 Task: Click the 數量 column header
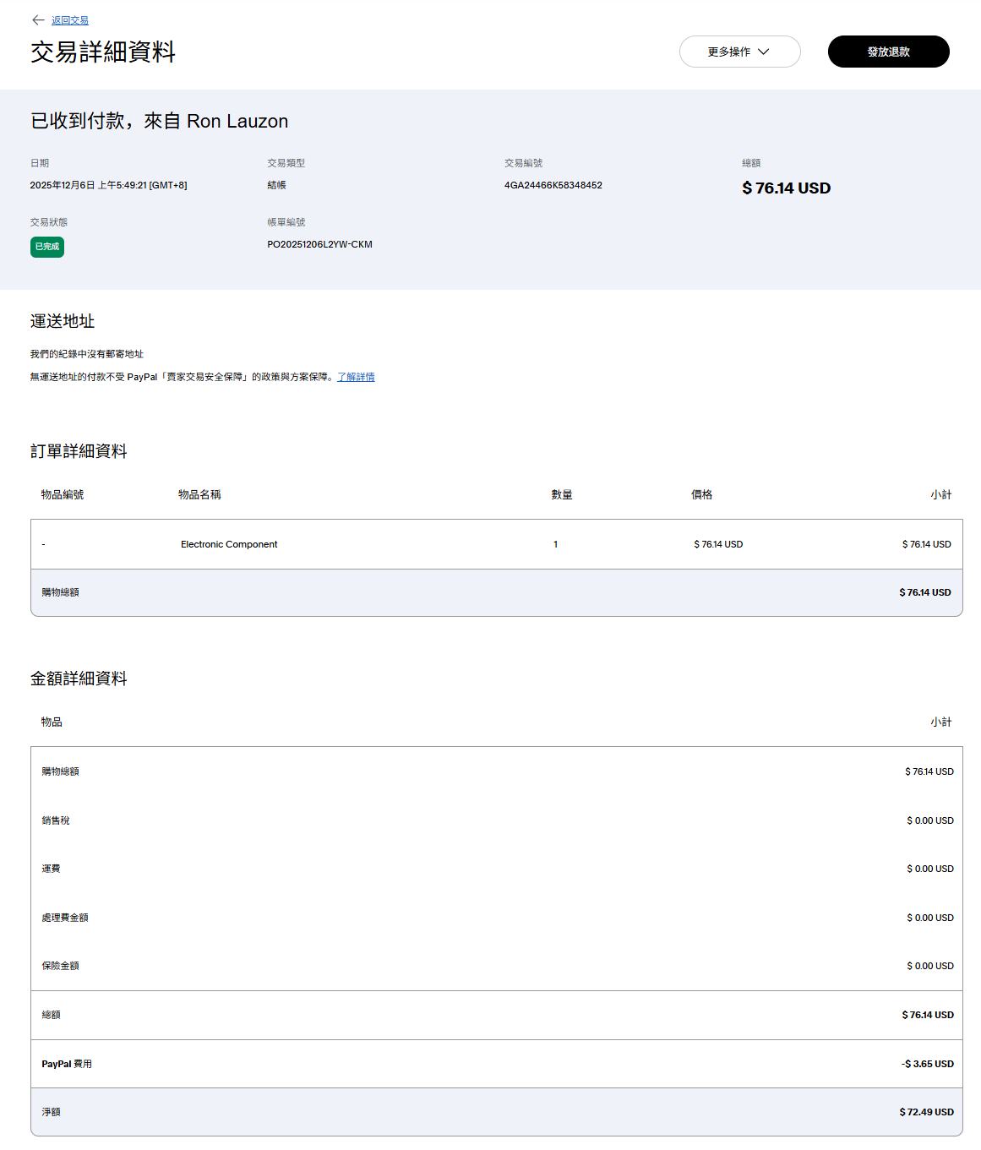tap(562, 494)
